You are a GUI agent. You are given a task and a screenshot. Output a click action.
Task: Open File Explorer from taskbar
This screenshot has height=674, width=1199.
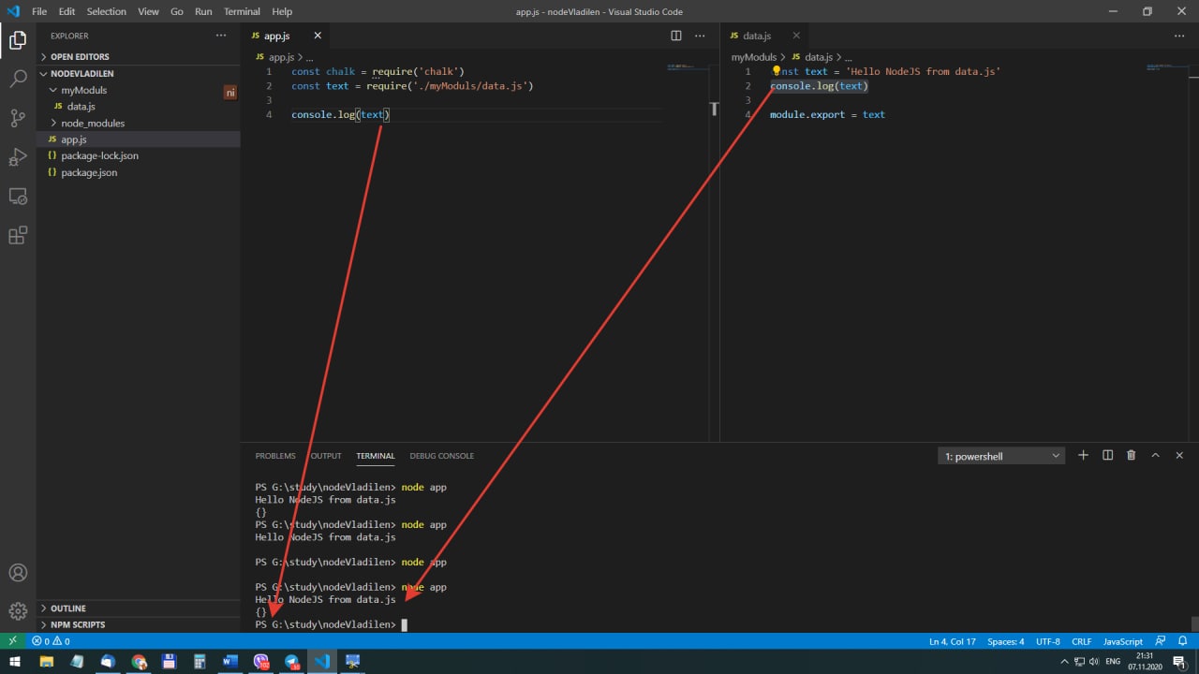pyautogui.click(x=46, y=662)
